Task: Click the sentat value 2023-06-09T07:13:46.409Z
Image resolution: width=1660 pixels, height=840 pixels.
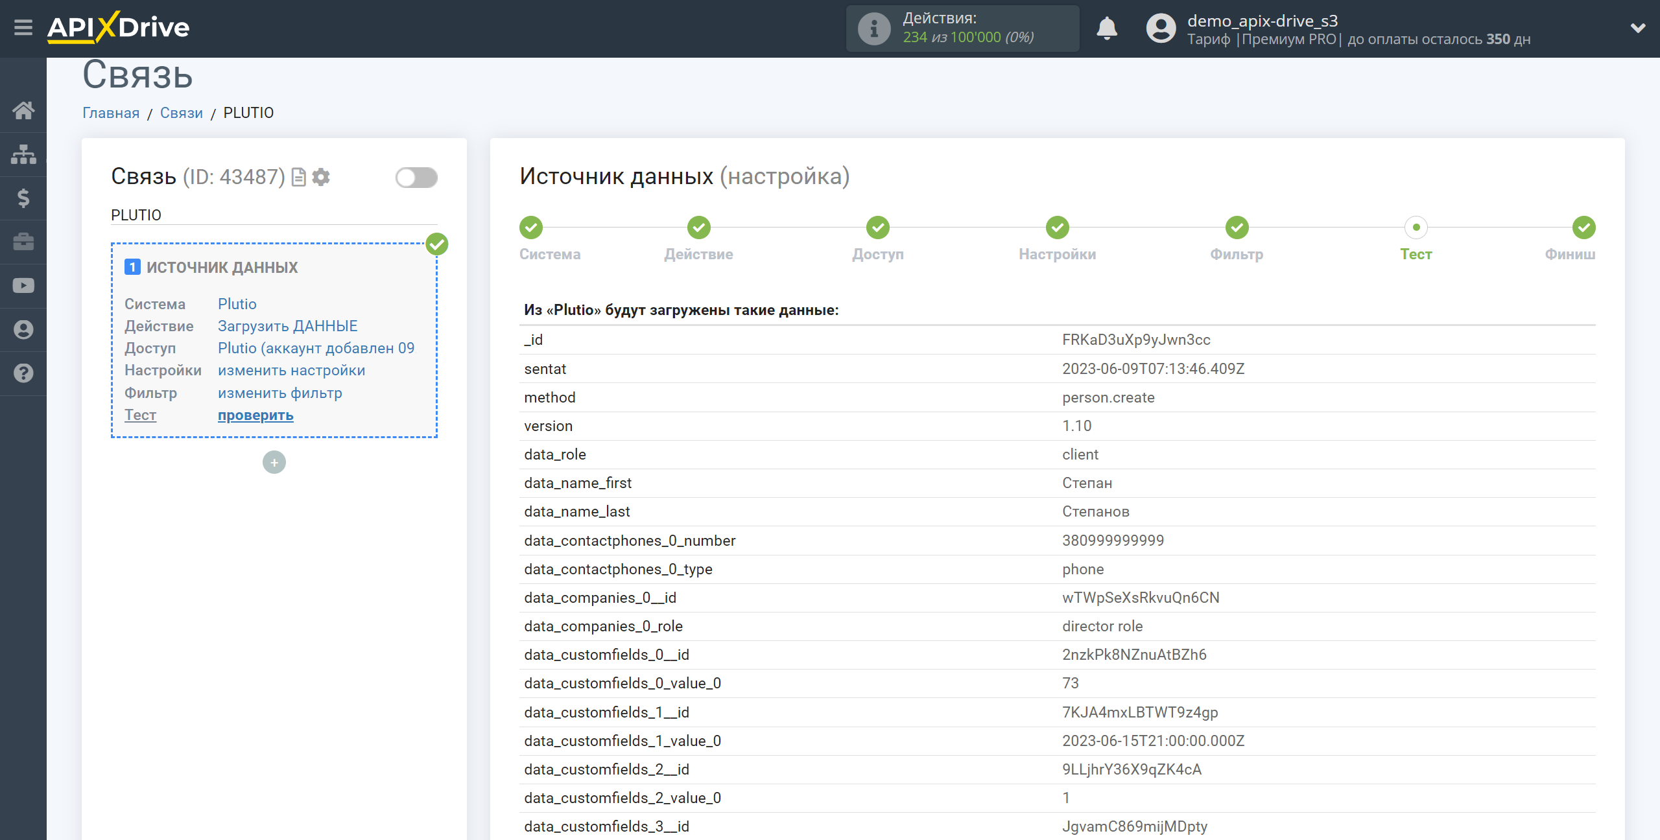Action: 1153,369
